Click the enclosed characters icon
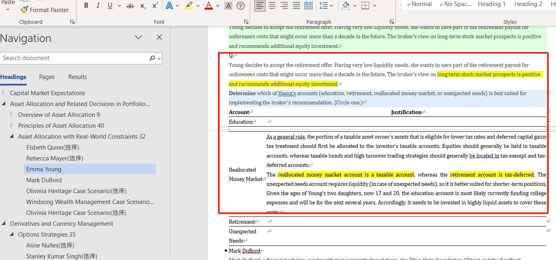The height and width of the screenshot is (260, 556). (x=241, y=6)
